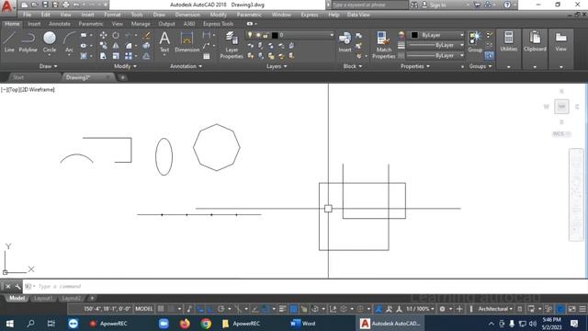Open a new drawing tab with plus

coord(122,77)
